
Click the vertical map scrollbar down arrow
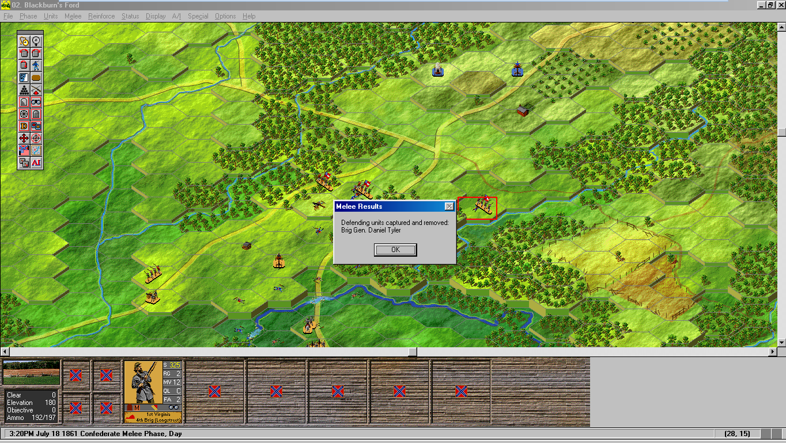781,343
